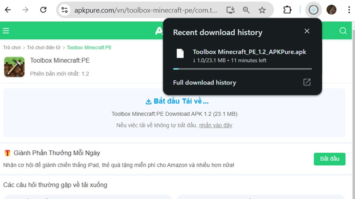The height and width of the screenshot is (199, 355).
Task: Open the Extensions puzzle icon
Action: tap(287, 10)
